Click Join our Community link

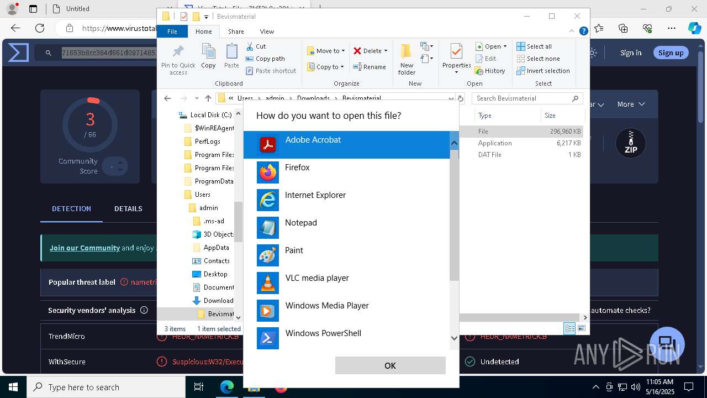[x=85, y=248]
